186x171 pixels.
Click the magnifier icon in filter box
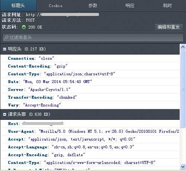pyautogui.click(x=6, y=37)
